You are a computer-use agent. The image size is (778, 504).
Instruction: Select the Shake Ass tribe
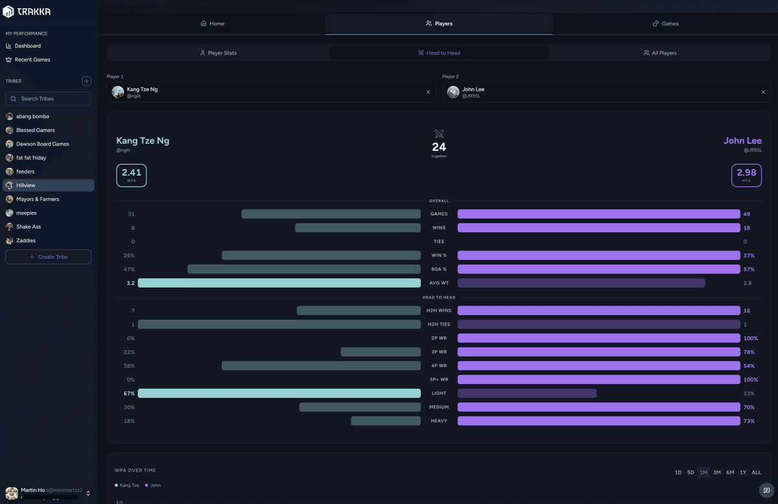click(48, 227)
